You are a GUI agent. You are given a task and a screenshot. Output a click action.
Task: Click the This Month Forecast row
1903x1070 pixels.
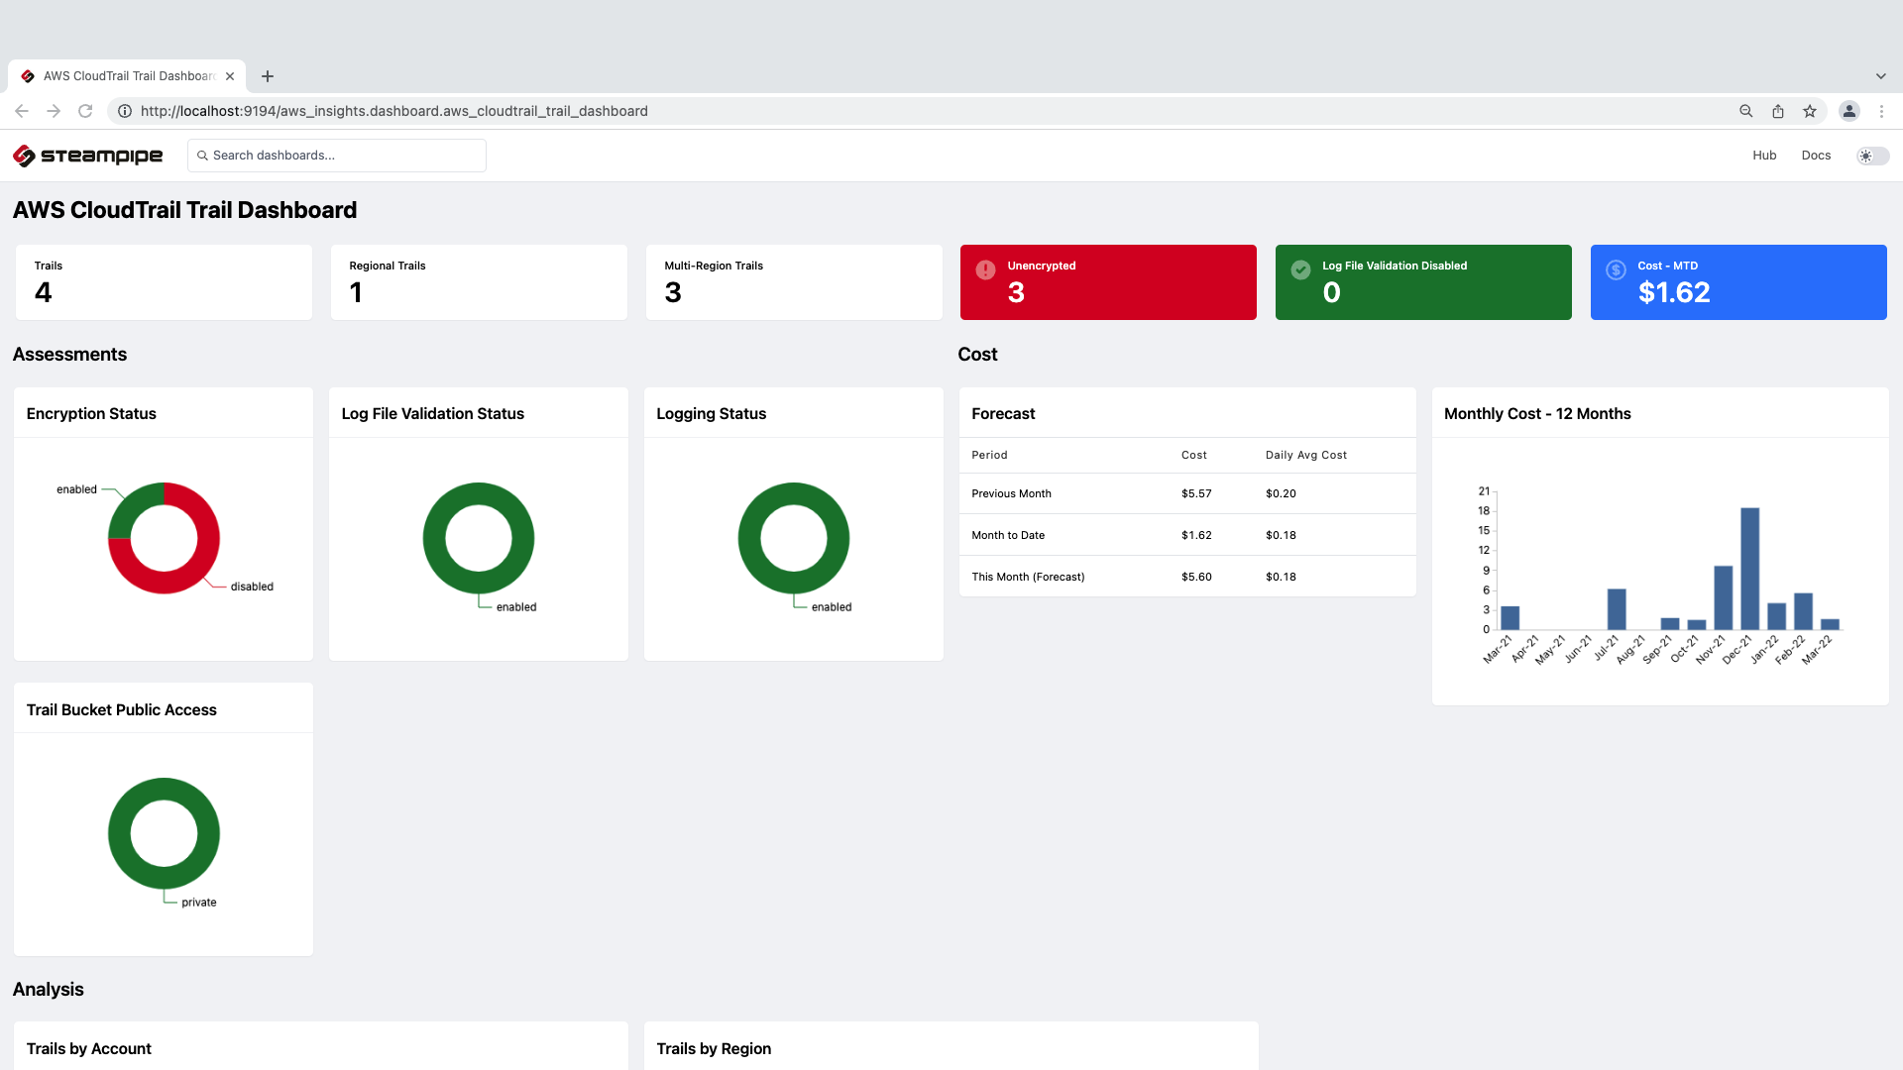point(1186,577)
